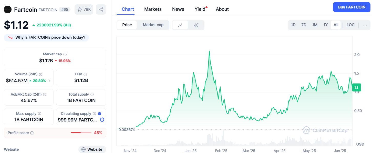The height and width of the screenshot is (153, 372).
Task: Click the 45.67% Vol/Mkt Cap value
Action: coord(29,100)
